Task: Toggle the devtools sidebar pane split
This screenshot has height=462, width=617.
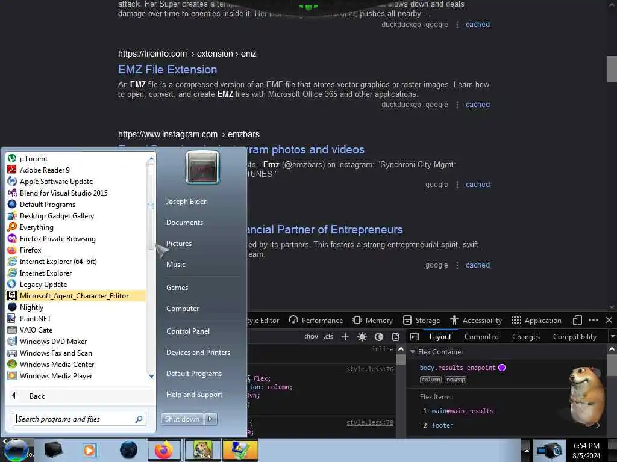Action: click(415, 337)
